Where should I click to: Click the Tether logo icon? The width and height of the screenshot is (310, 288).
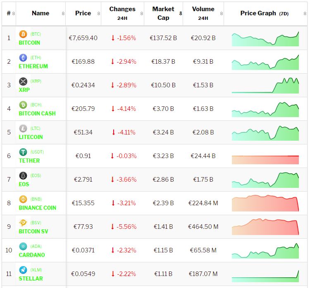point(23,152)
